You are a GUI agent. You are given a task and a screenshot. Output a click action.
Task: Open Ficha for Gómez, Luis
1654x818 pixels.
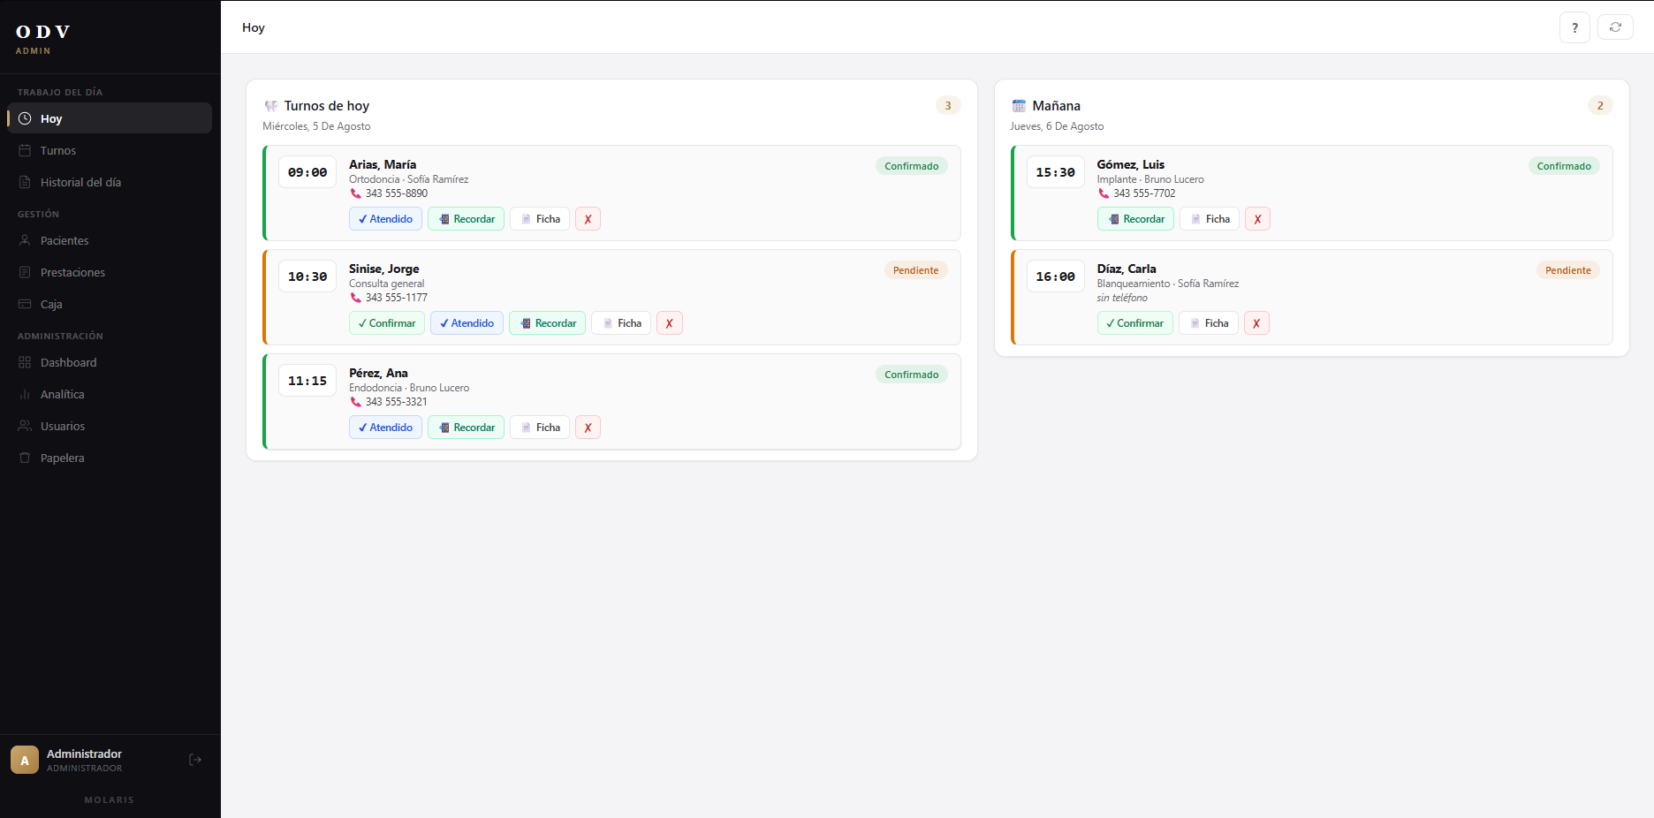(x=1210, y=219)
